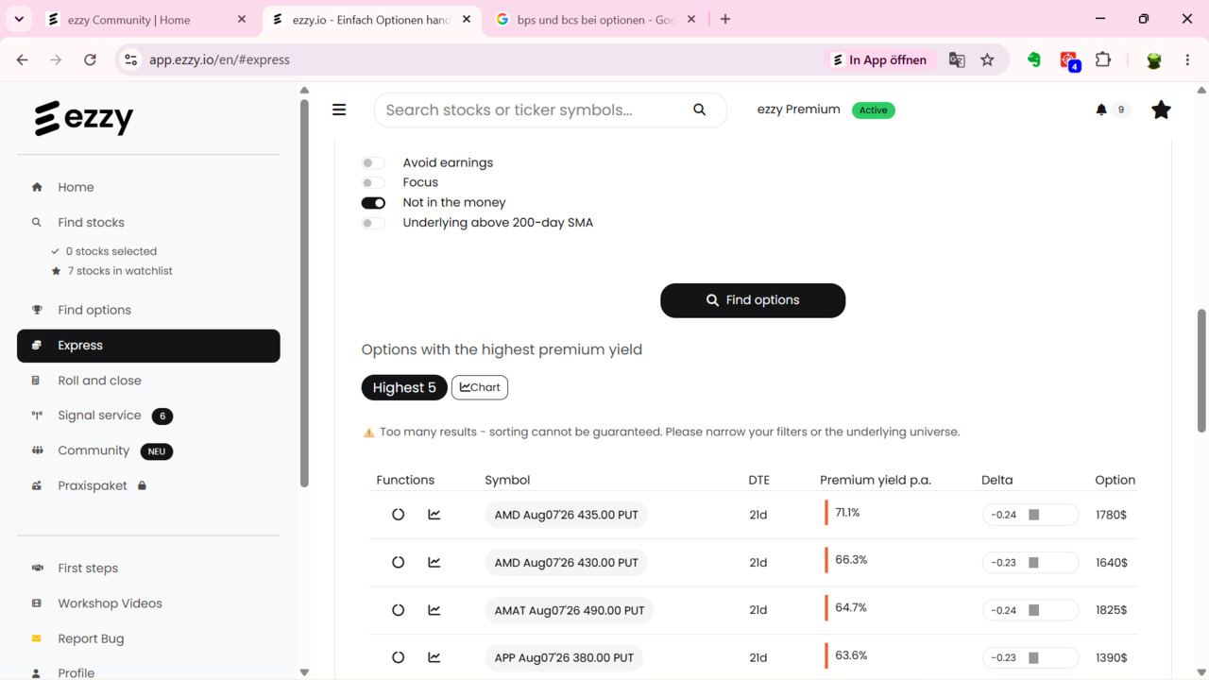Click the Find options search button
This screenshot has height=680, width=1209.
click(x=753, y=300)
